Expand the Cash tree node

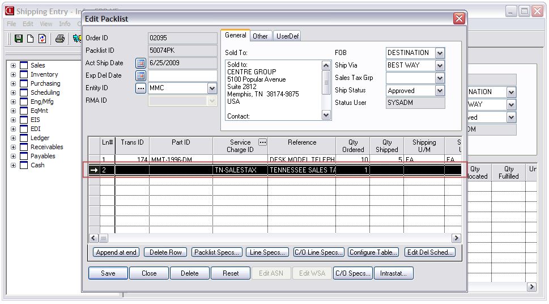pos(13,165)
